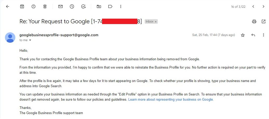Go back to the inbox list

(x=8, y=6)
